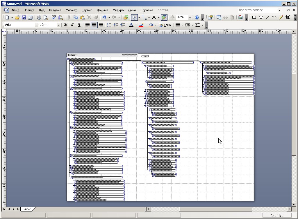Increase text indent
The image size is (298, 219).
coord(123,25)
